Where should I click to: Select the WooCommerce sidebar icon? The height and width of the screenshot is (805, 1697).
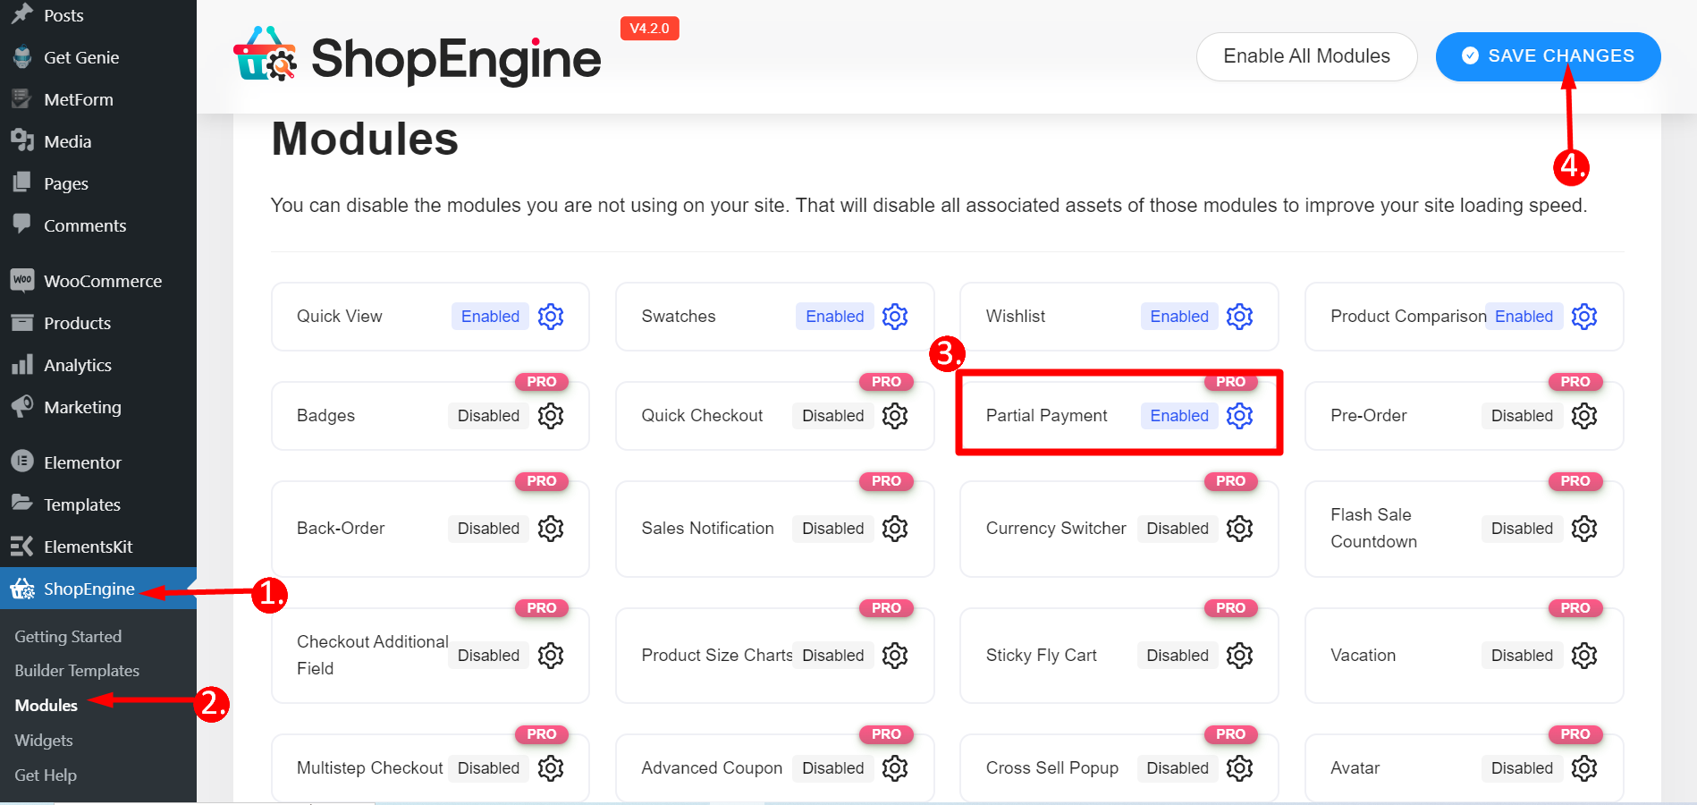pos(21,280)
